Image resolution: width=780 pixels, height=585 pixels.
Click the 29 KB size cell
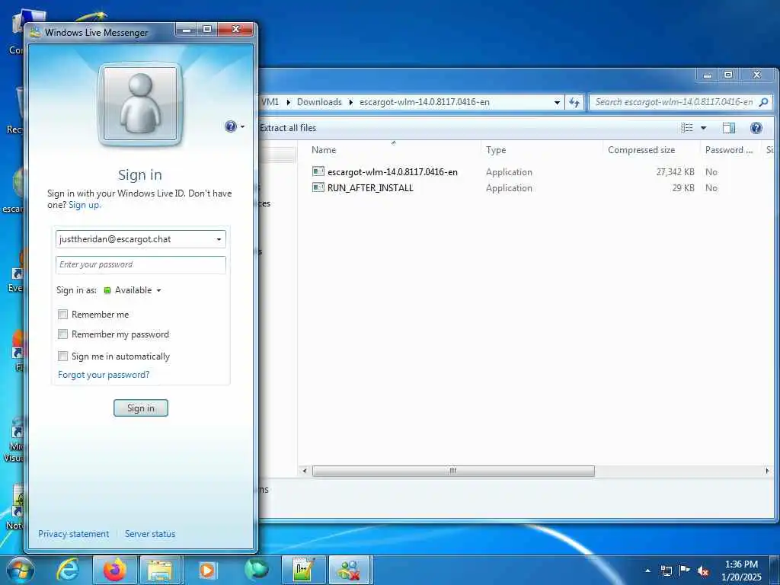coord(683,188)
